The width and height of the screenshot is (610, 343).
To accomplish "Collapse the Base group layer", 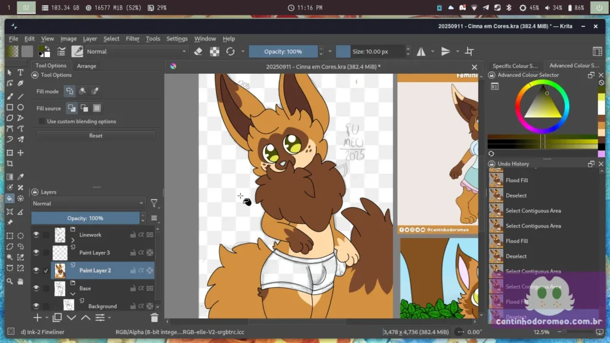I will tap(73, 294).
